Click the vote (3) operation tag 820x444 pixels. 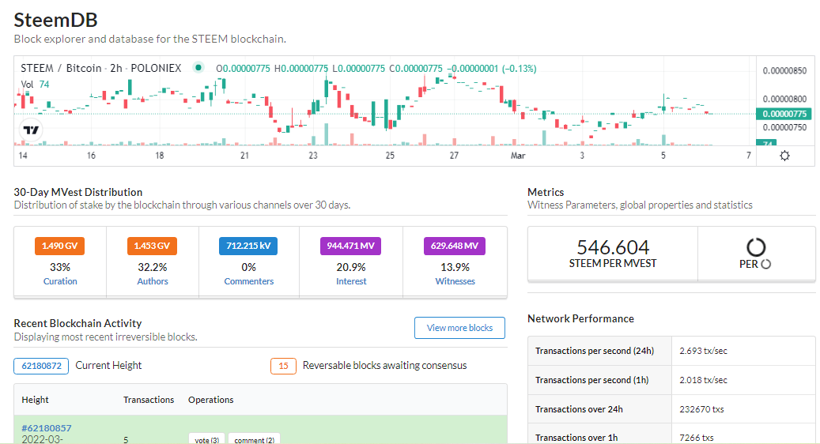207,439
